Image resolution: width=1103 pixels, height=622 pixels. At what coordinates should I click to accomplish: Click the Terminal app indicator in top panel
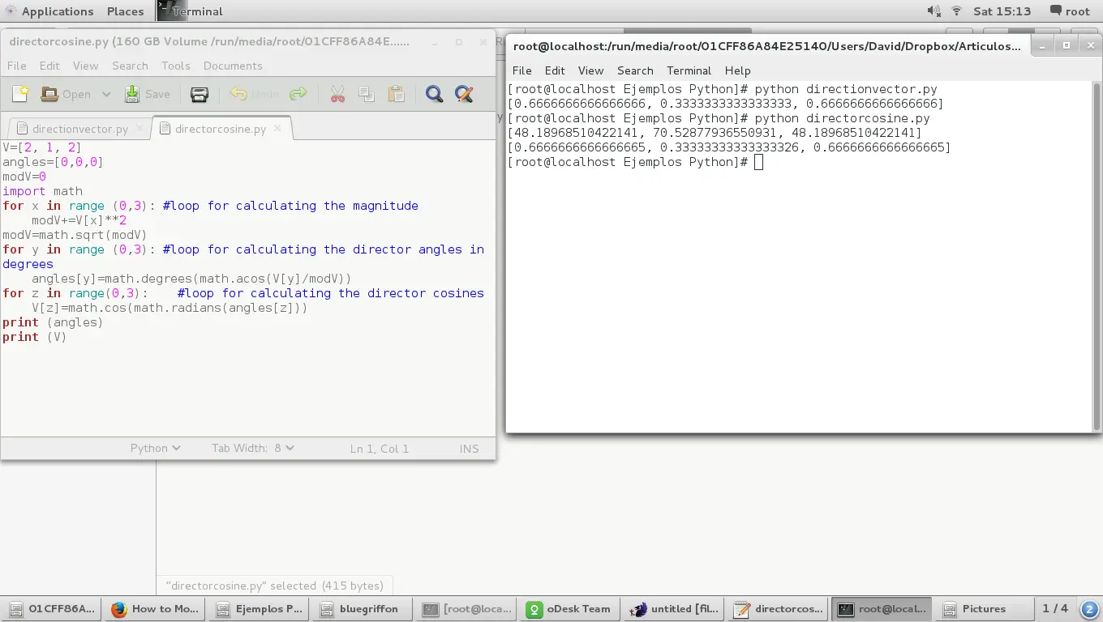tap(191, 11)
